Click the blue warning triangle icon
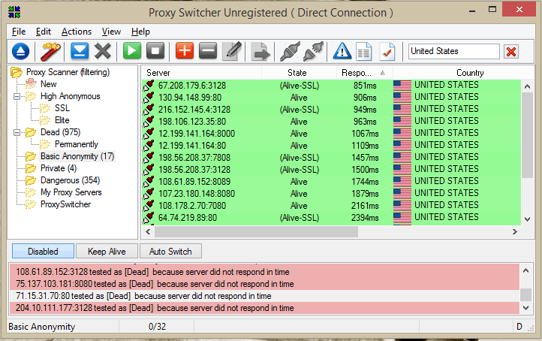This screenshot has height=341, width=542. coord(342,51)
